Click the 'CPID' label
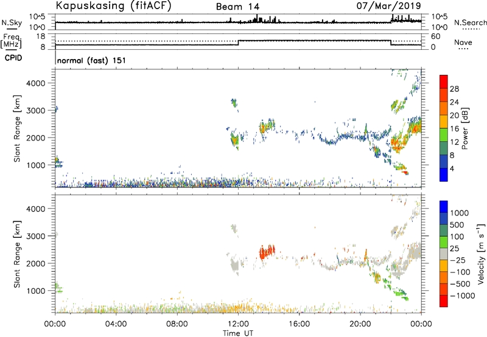This screenshot has width=487, height=337. pos(13,58)
